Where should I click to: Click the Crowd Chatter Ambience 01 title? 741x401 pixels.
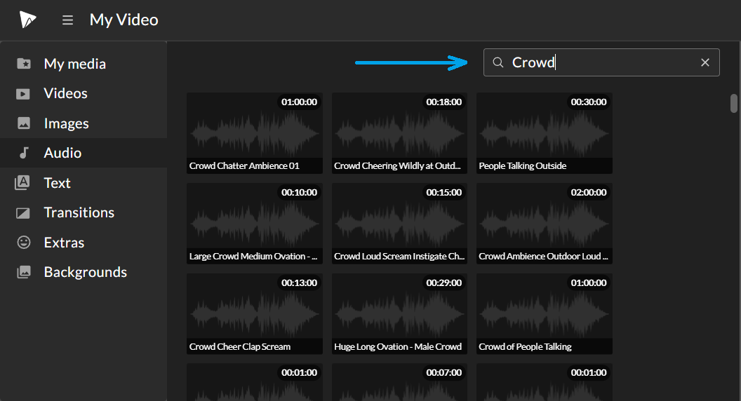(244, 165)
